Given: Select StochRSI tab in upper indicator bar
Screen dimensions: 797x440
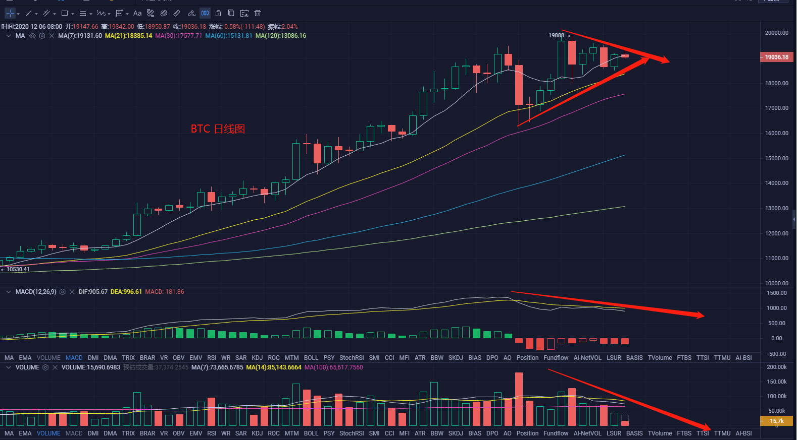Looking at the screenshot, I should [352, 358].
